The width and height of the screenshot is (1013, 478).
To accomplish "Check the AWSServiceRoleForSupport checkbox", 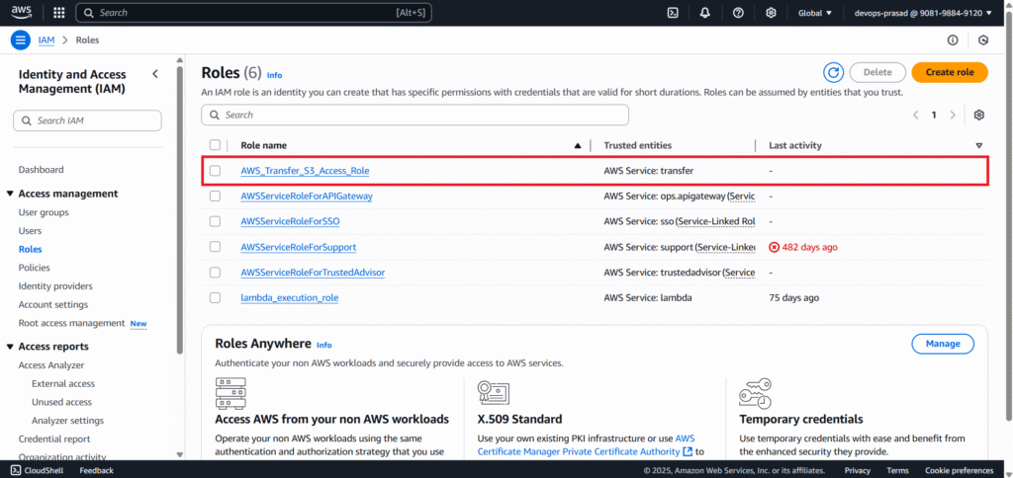I will [x=215, y=247].
